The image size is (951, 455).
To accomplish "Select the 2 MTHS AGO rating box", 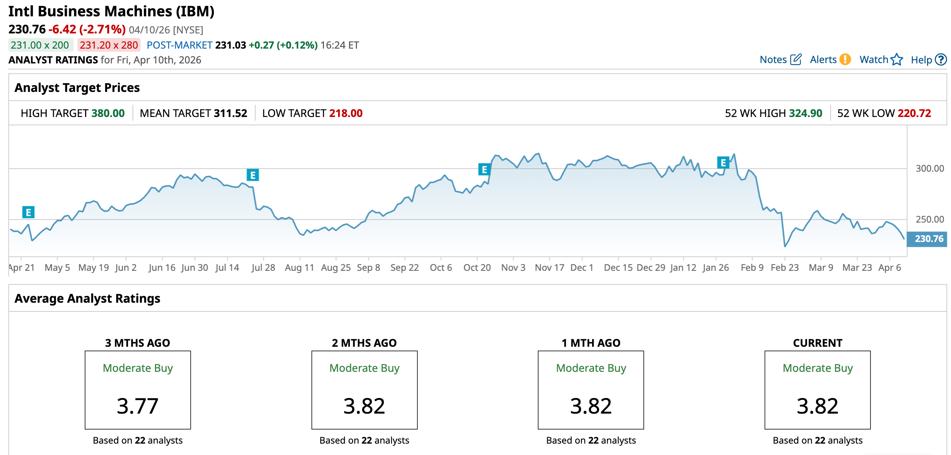I will (364, 390).
